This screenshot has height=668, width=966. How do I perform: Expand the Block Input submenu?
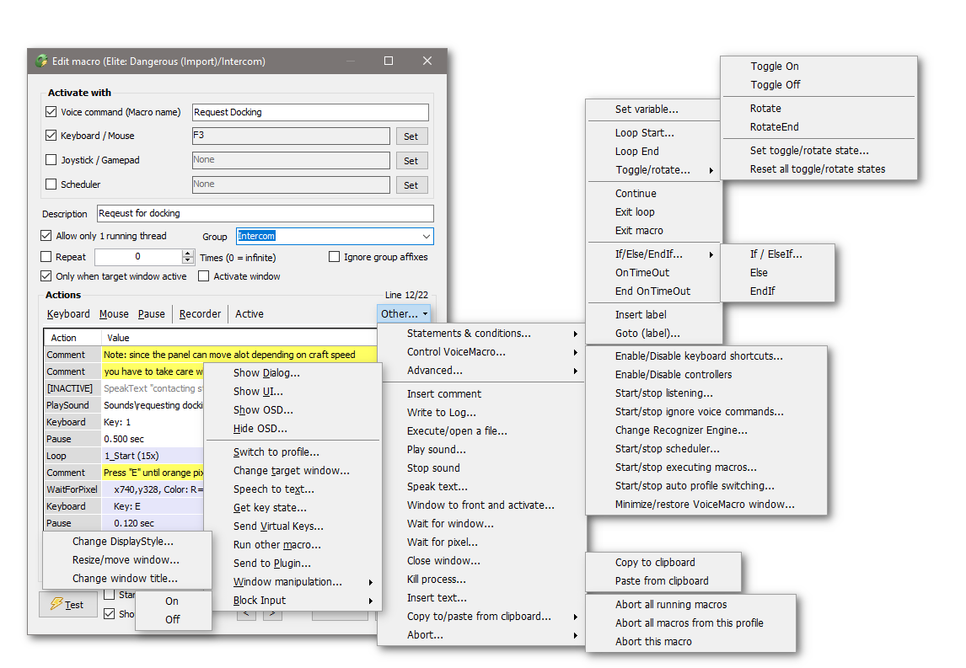292,601
